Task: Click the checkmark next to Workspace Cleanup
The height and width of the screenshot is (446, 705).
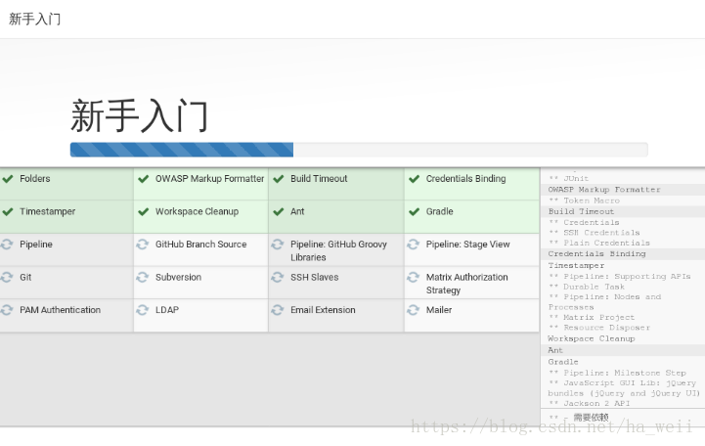Action: [x=144, y=212]
